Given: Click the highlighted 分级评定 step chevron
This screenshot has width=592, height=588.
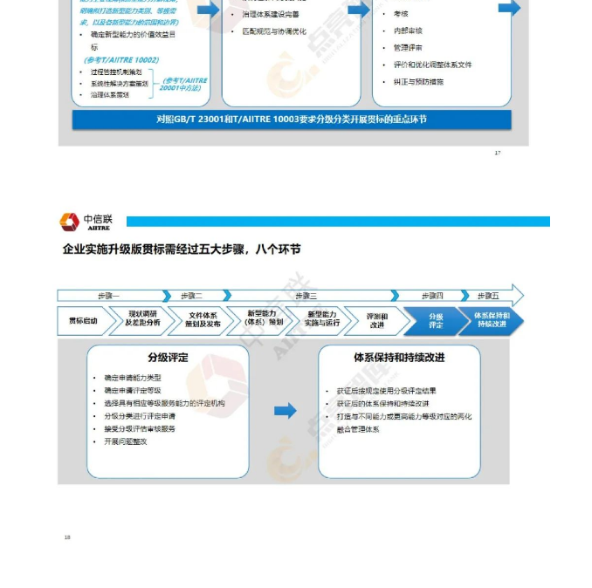Looking at the screenshot, I should click(x=435, y=321).
